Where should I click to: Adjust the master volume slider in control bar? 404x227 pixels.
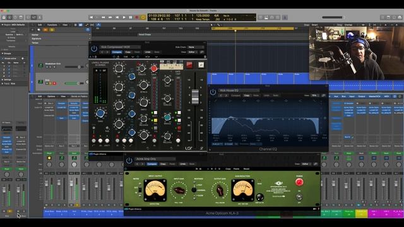333,17
